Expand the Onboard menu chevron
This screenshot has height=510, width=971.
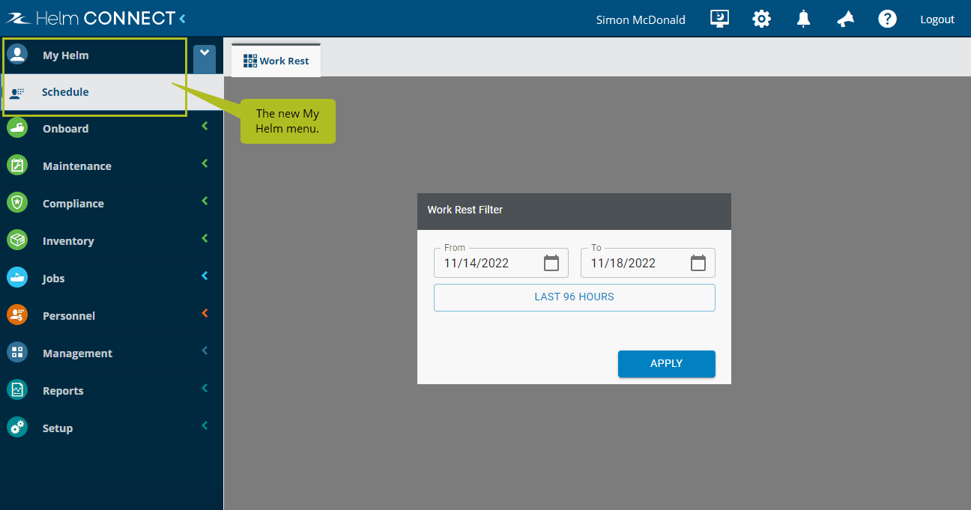point(205,127)
